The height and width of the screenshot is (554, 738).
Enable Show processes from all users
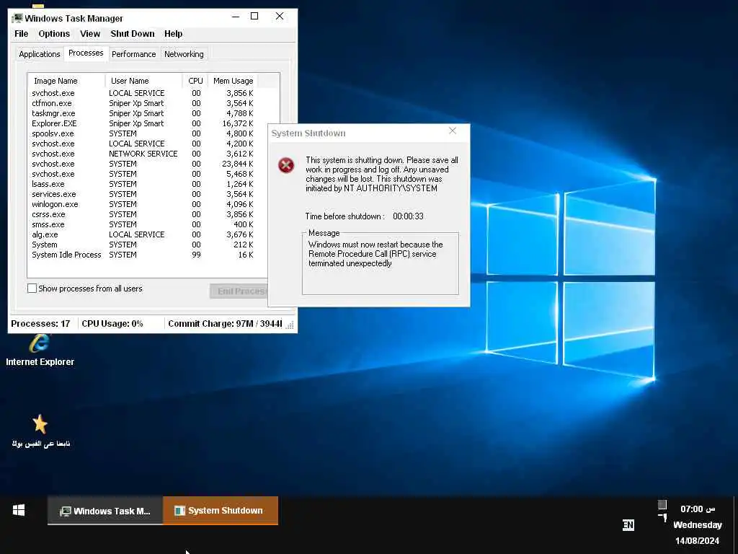(x=32, y=289)
